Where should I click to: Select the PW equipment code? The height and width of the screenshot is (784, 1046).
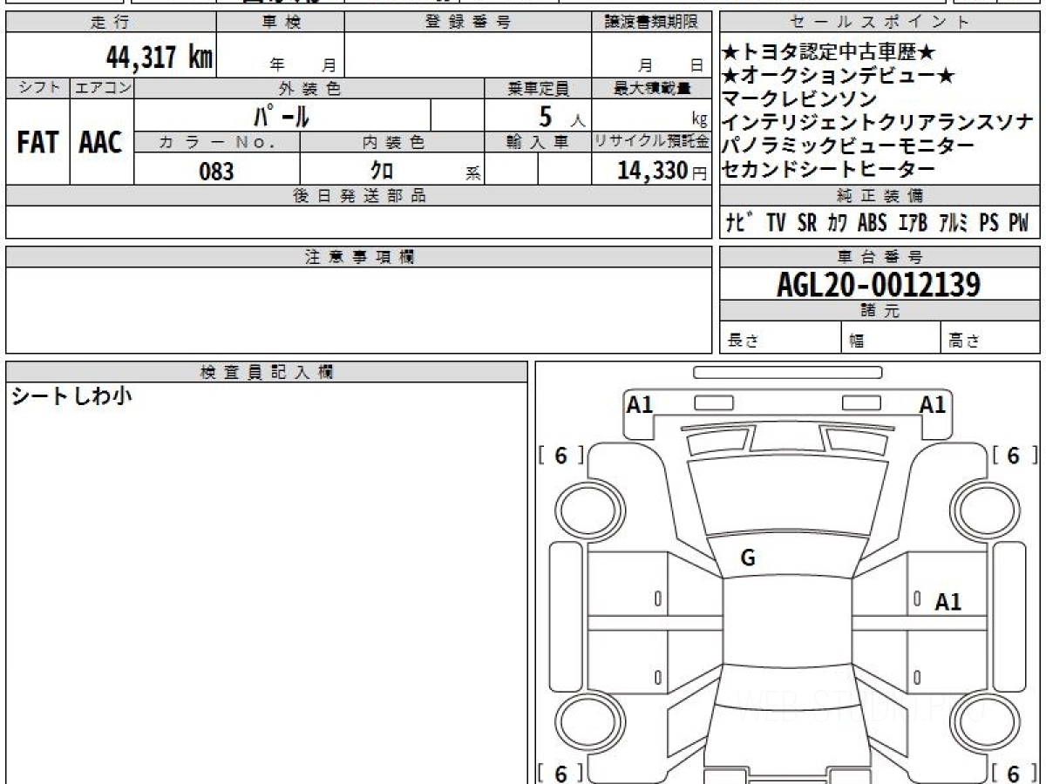point(1018,223)
